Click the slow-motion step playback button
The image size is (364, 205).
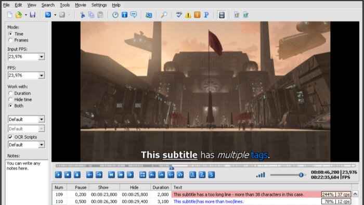[x=130, y=175]
